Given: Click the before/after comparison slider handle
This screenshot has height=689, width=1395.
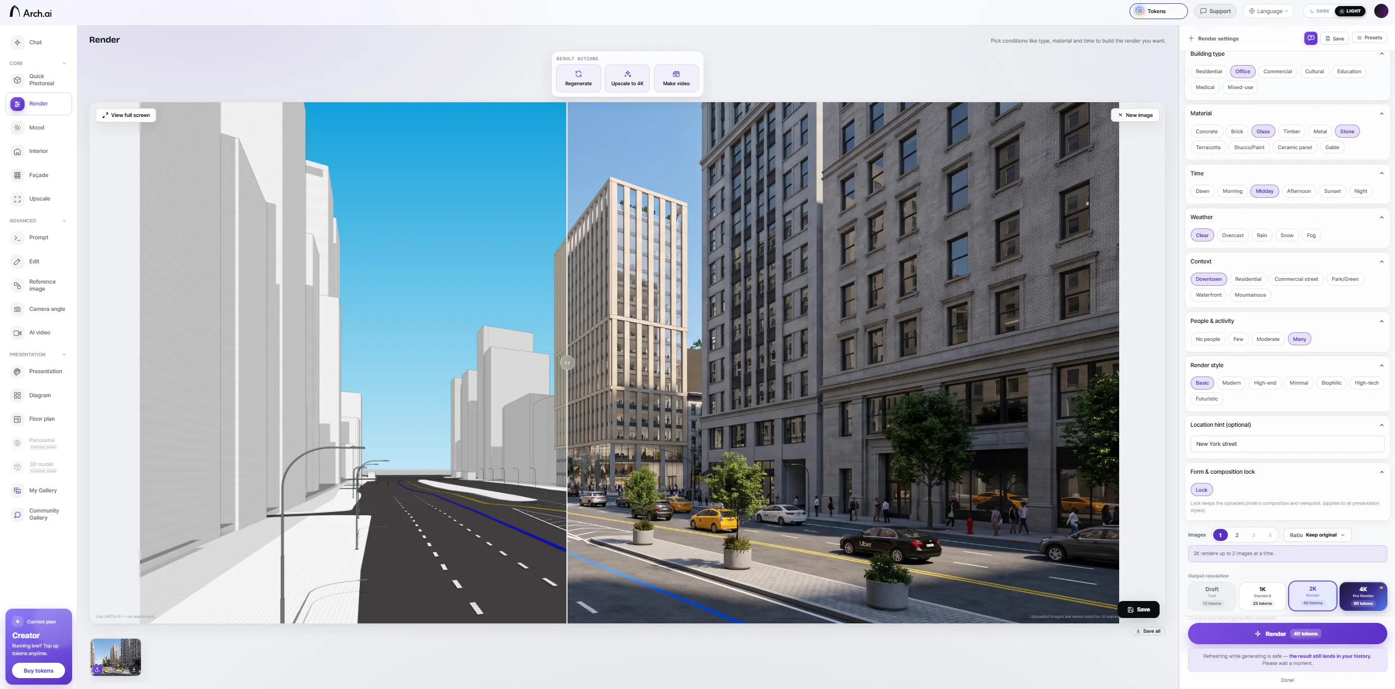Looking at the screenshot, I should click(567, 362).
